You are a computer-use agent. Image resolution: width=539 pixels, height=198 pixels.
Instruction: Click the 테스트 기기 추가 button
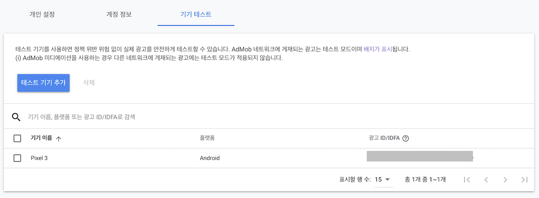(44, 83)
